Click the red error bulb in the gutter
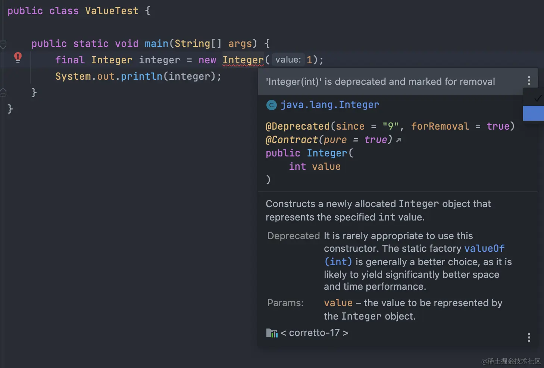This screenshot has width=544, height=368. pos(18,57)
